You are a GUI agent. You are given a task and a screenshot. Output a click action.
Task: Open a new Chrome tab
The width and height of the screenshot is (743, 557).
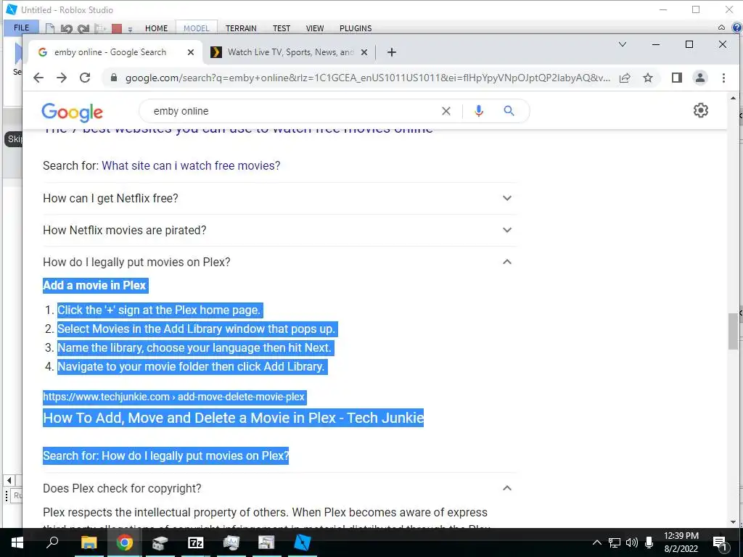pyautogui.click(x=391, y=52)
